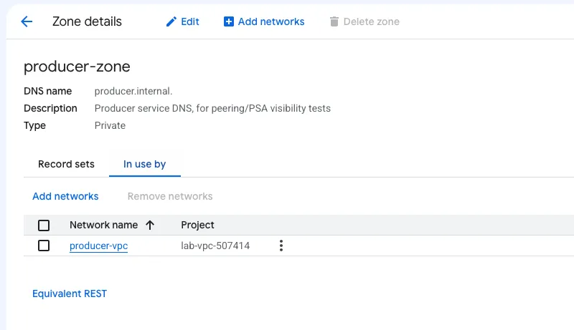Click Add networks in the top toolbar

point(264,21)
